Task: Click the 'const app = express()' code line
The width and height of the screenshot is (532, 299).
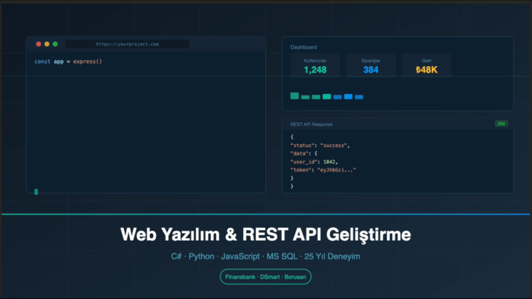Action: pos(68,61)
